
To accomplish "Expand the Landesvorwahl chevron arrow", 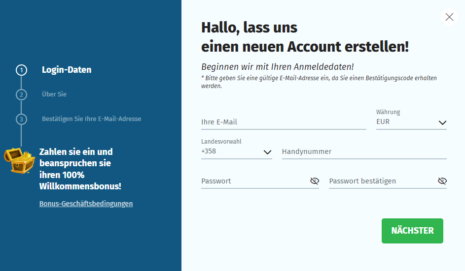I will coord(268,152).
